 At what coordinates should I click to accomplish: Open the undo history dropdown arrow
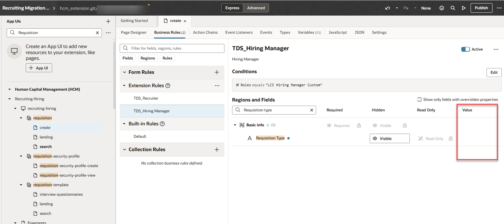(x=397, y=8)
